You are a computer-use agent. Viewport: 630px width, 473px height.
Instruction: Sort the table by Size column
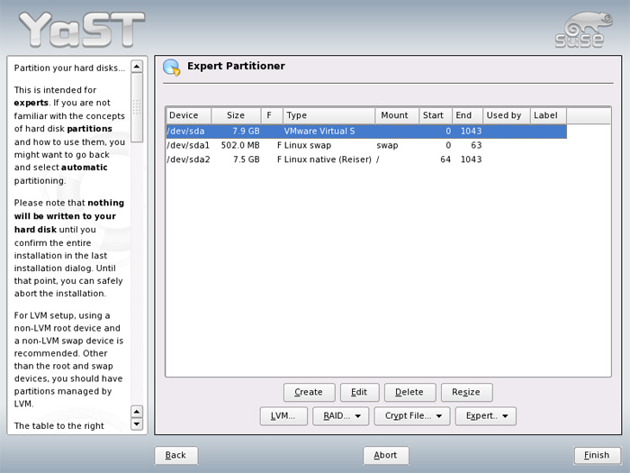pos(236,115)
